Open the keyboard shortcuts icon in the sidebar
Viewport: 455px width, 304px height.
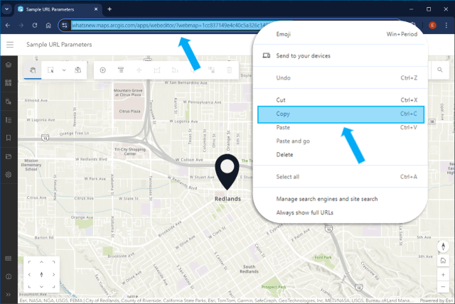(x=9, y=259)
